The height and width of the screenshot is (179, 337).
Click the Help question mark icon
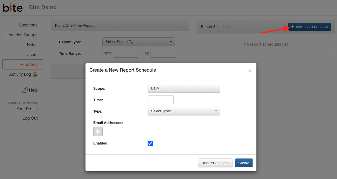point(24,90)
